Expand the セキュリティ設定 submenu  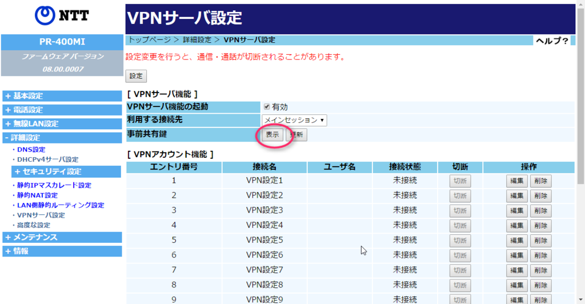pyautogui.click(x=66, y=171)
